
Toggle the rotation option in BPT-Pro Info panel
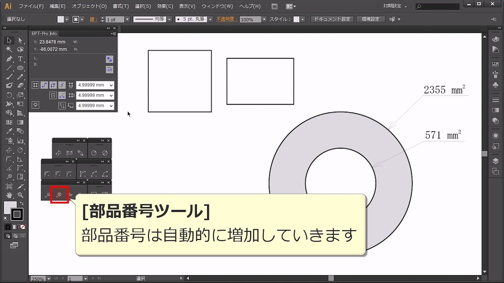[x=35, y=105]
